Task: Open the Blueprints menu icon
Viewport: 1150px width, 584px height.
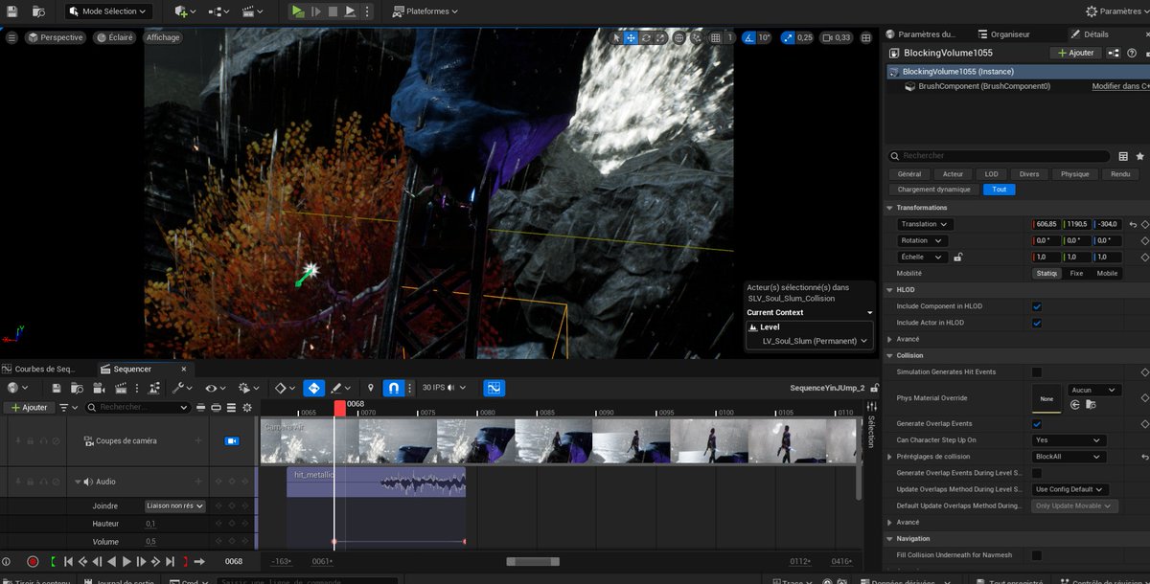Action: click(x=218, y=11)
